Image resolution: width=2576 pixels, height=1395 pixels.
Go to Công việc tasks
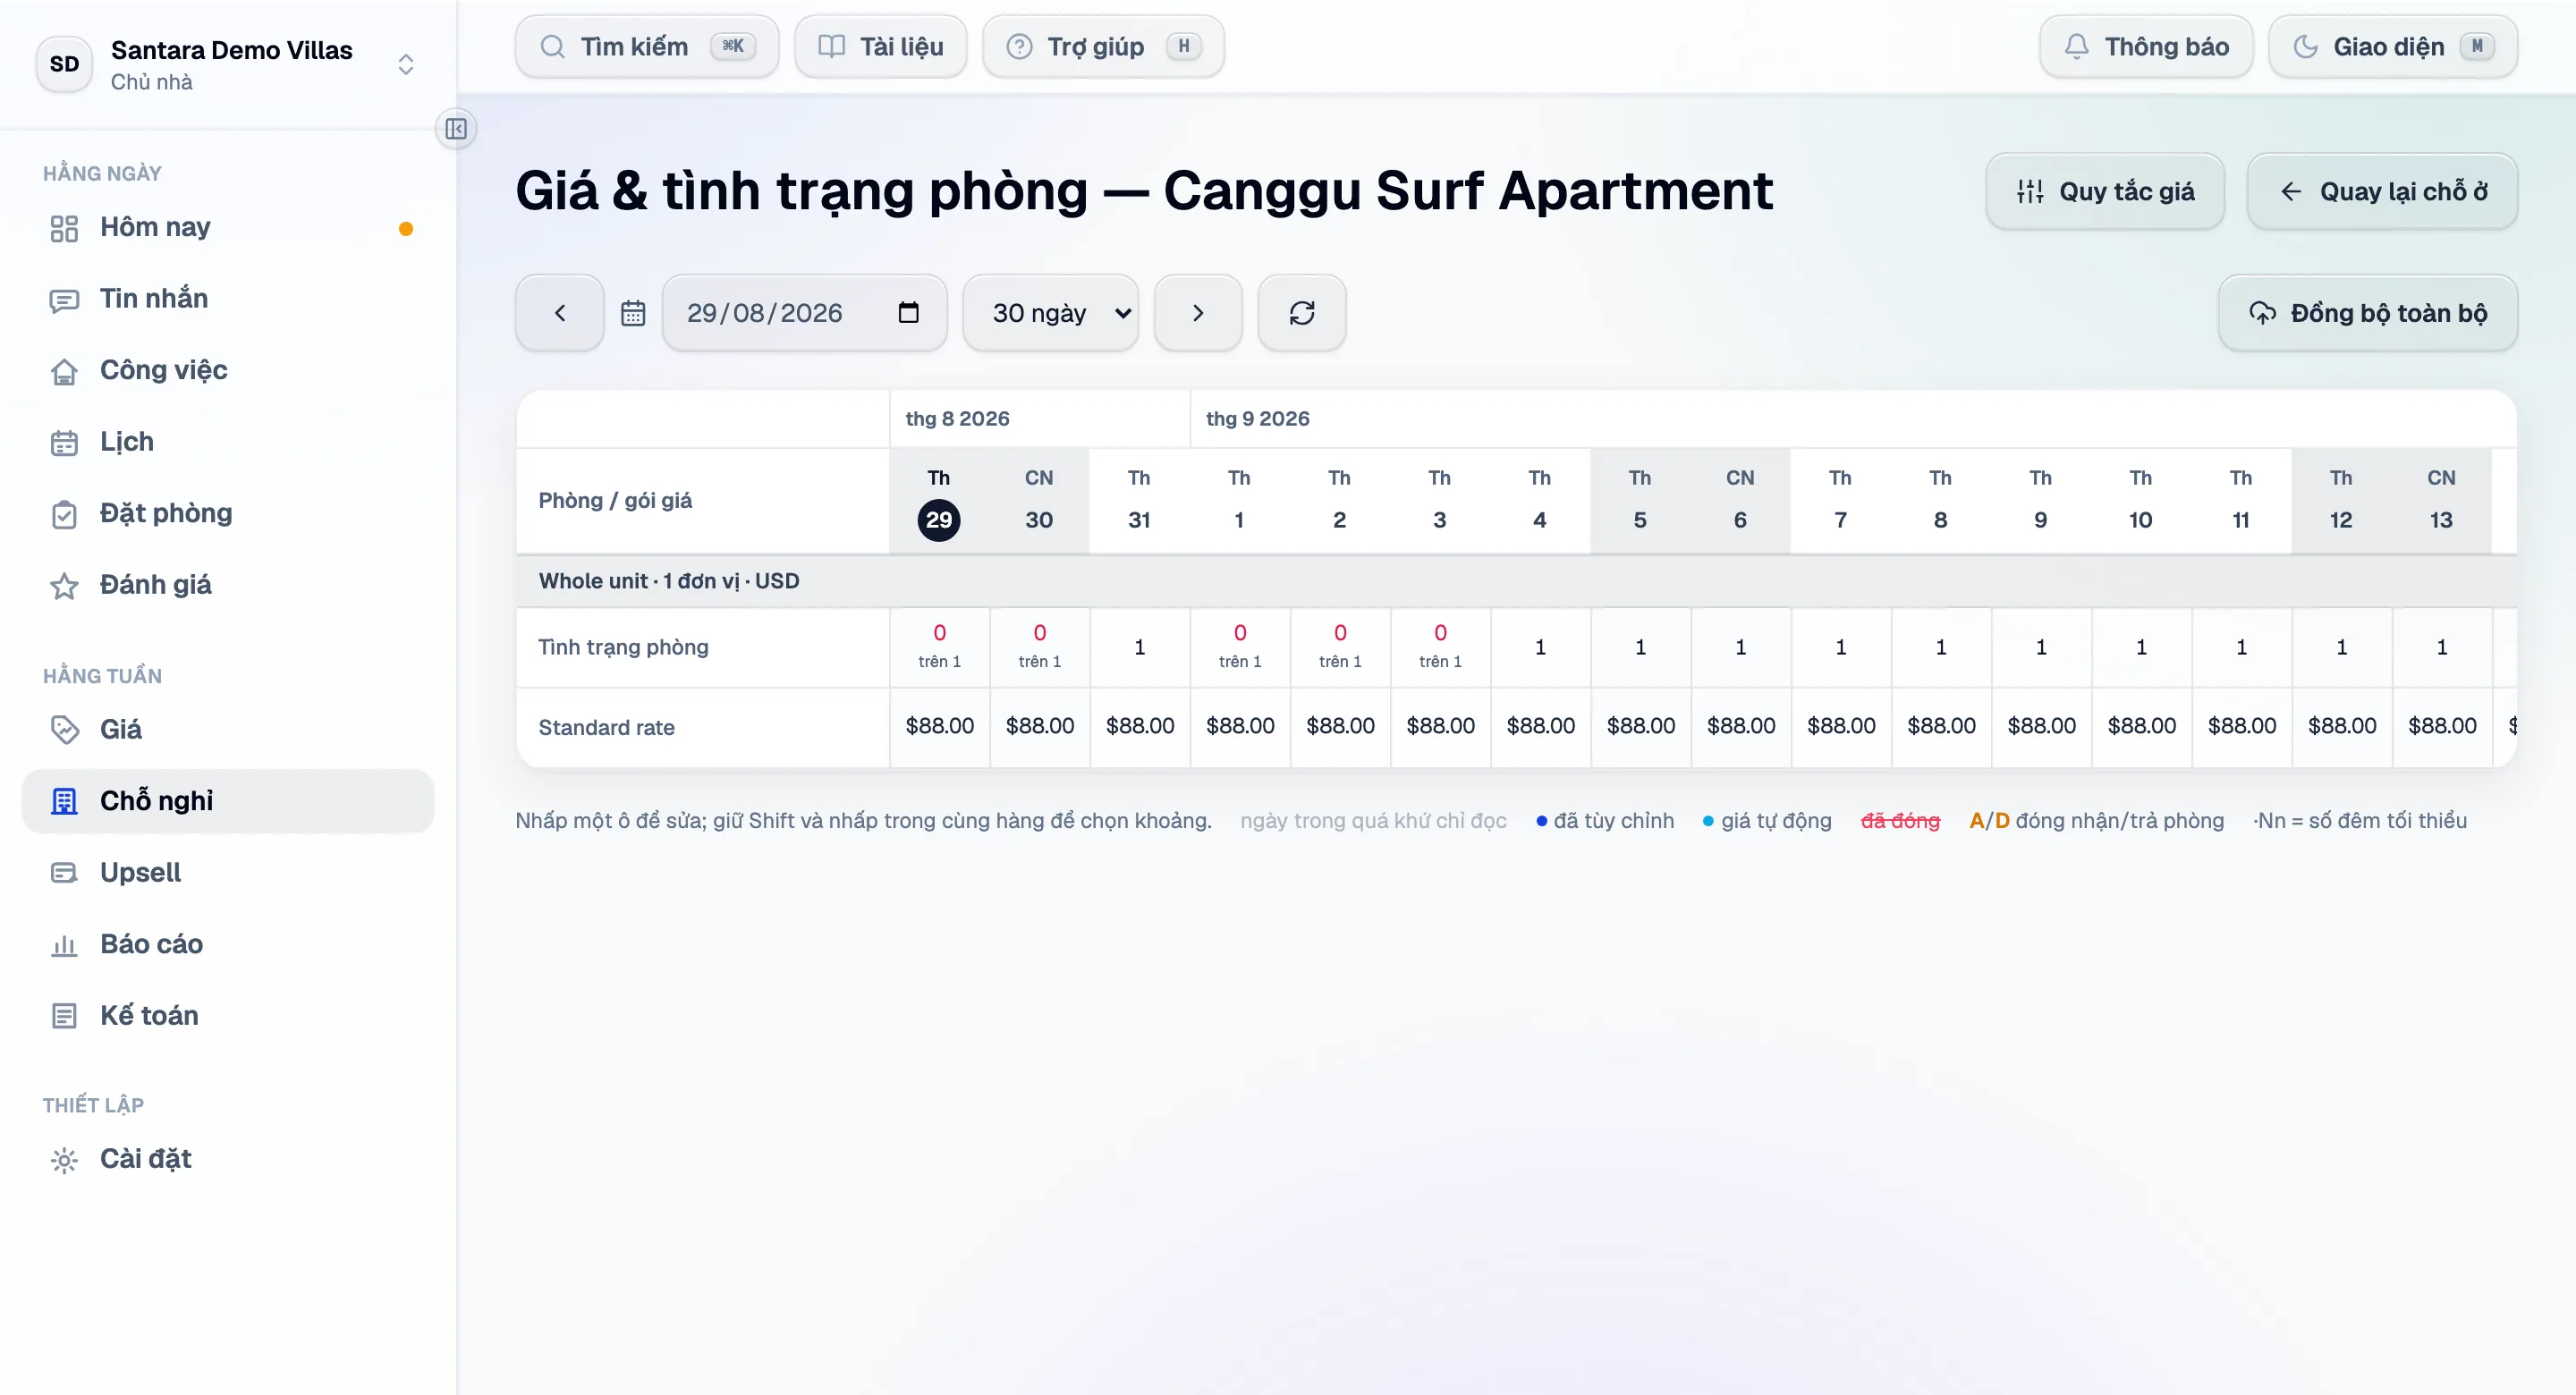tap(228, 370)
